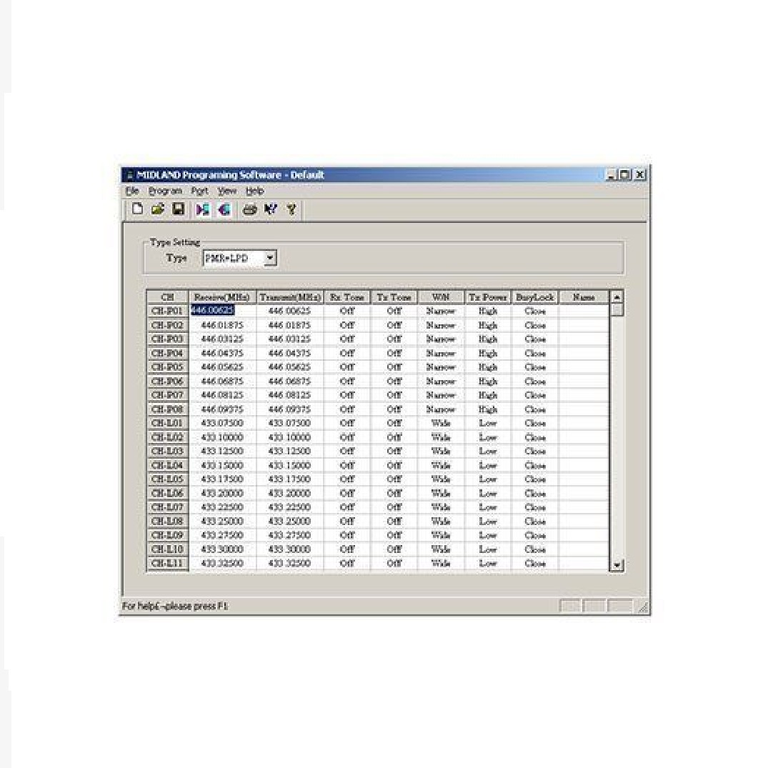Click the Tx Tone column header

394,296
